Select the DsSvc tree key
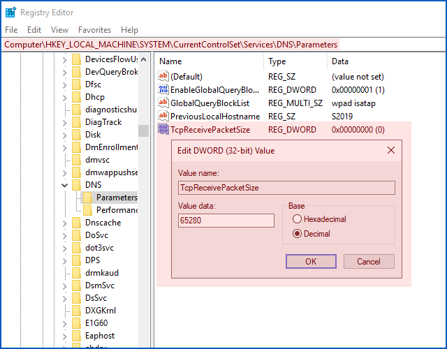Viewport: 447px width, 349px height. (96, 298)
